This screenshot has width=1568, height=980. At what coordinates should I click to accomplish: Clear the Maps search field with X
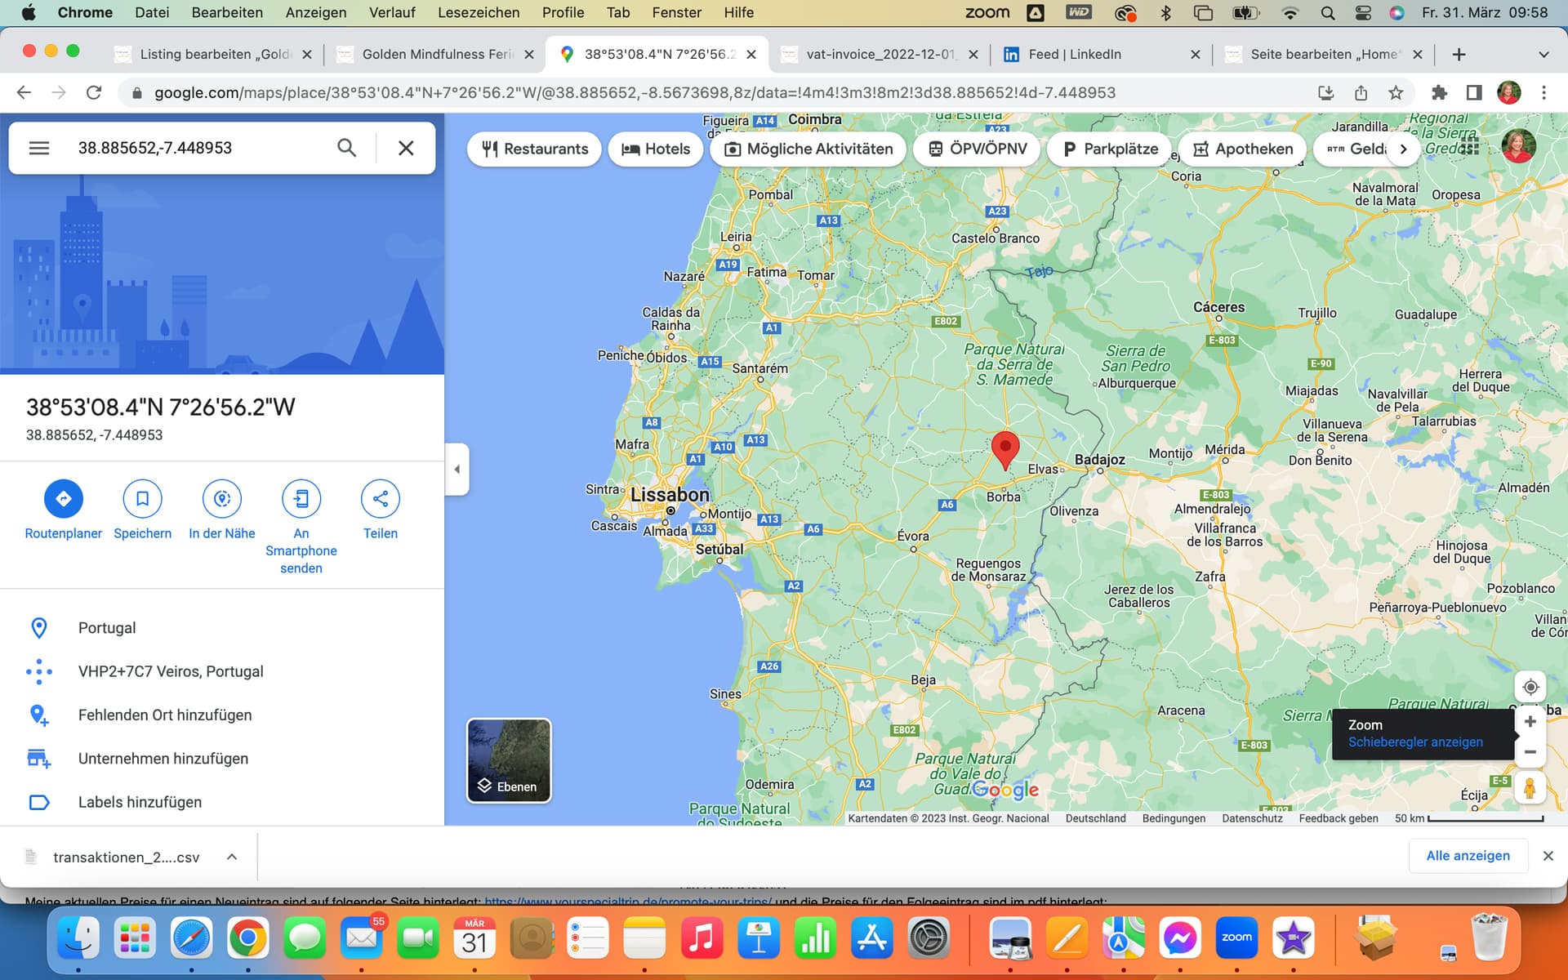coord(406,148)
